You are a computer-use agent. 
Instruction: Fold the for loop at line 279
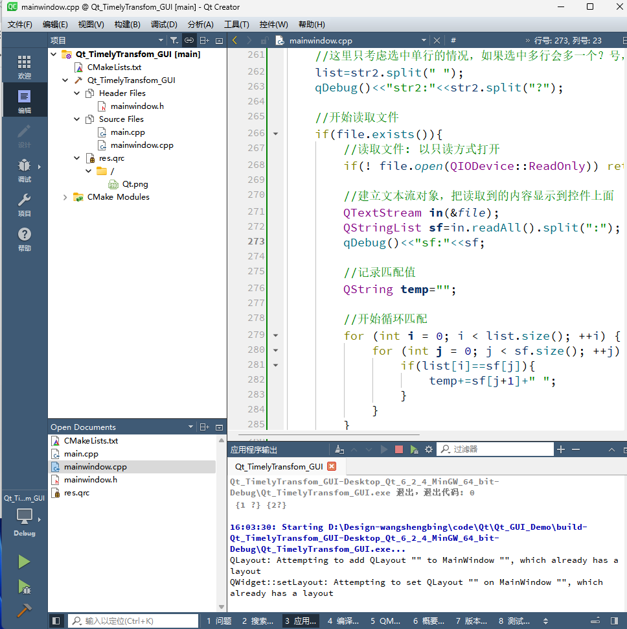point(276,335)
